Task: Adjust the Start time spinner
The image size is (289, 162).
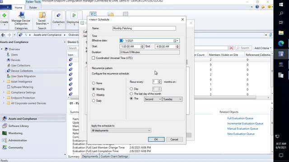Action: (142, 46)
